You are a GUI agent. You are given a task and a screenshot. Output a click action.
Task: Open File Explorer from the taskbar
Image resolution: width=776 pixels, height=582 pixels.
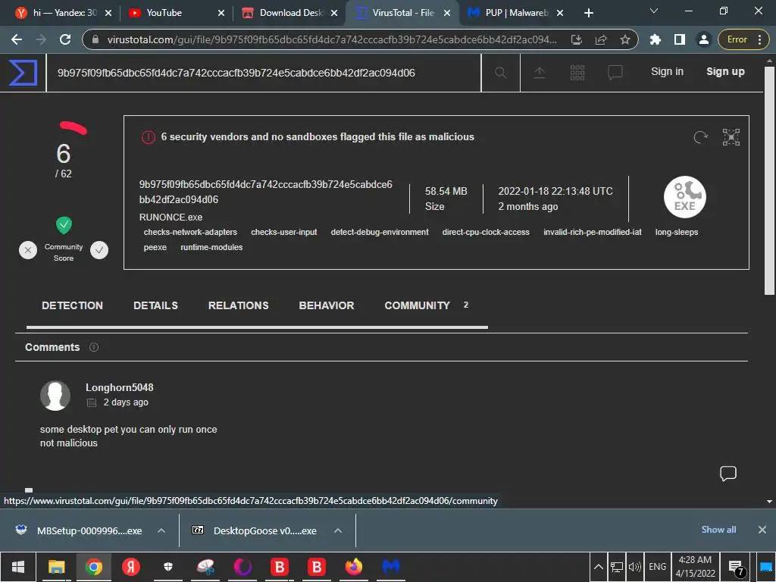pyautogui.click(x=56, y=567)
